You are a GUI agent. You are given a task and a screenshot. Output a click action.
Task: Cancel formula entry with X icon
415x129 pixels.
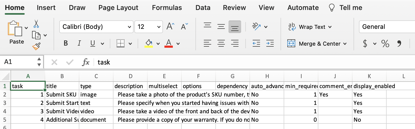click(x=54, y=62)
